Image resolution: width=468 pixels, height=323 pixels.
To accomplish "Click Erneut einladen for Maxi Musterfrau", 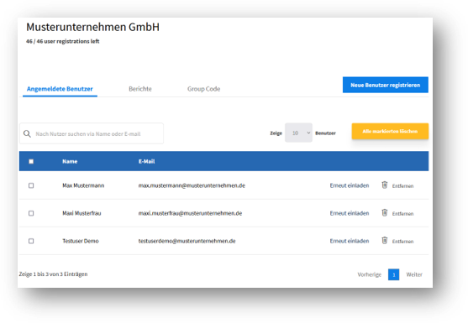I will pyautogui.click(x=350, y=213).
